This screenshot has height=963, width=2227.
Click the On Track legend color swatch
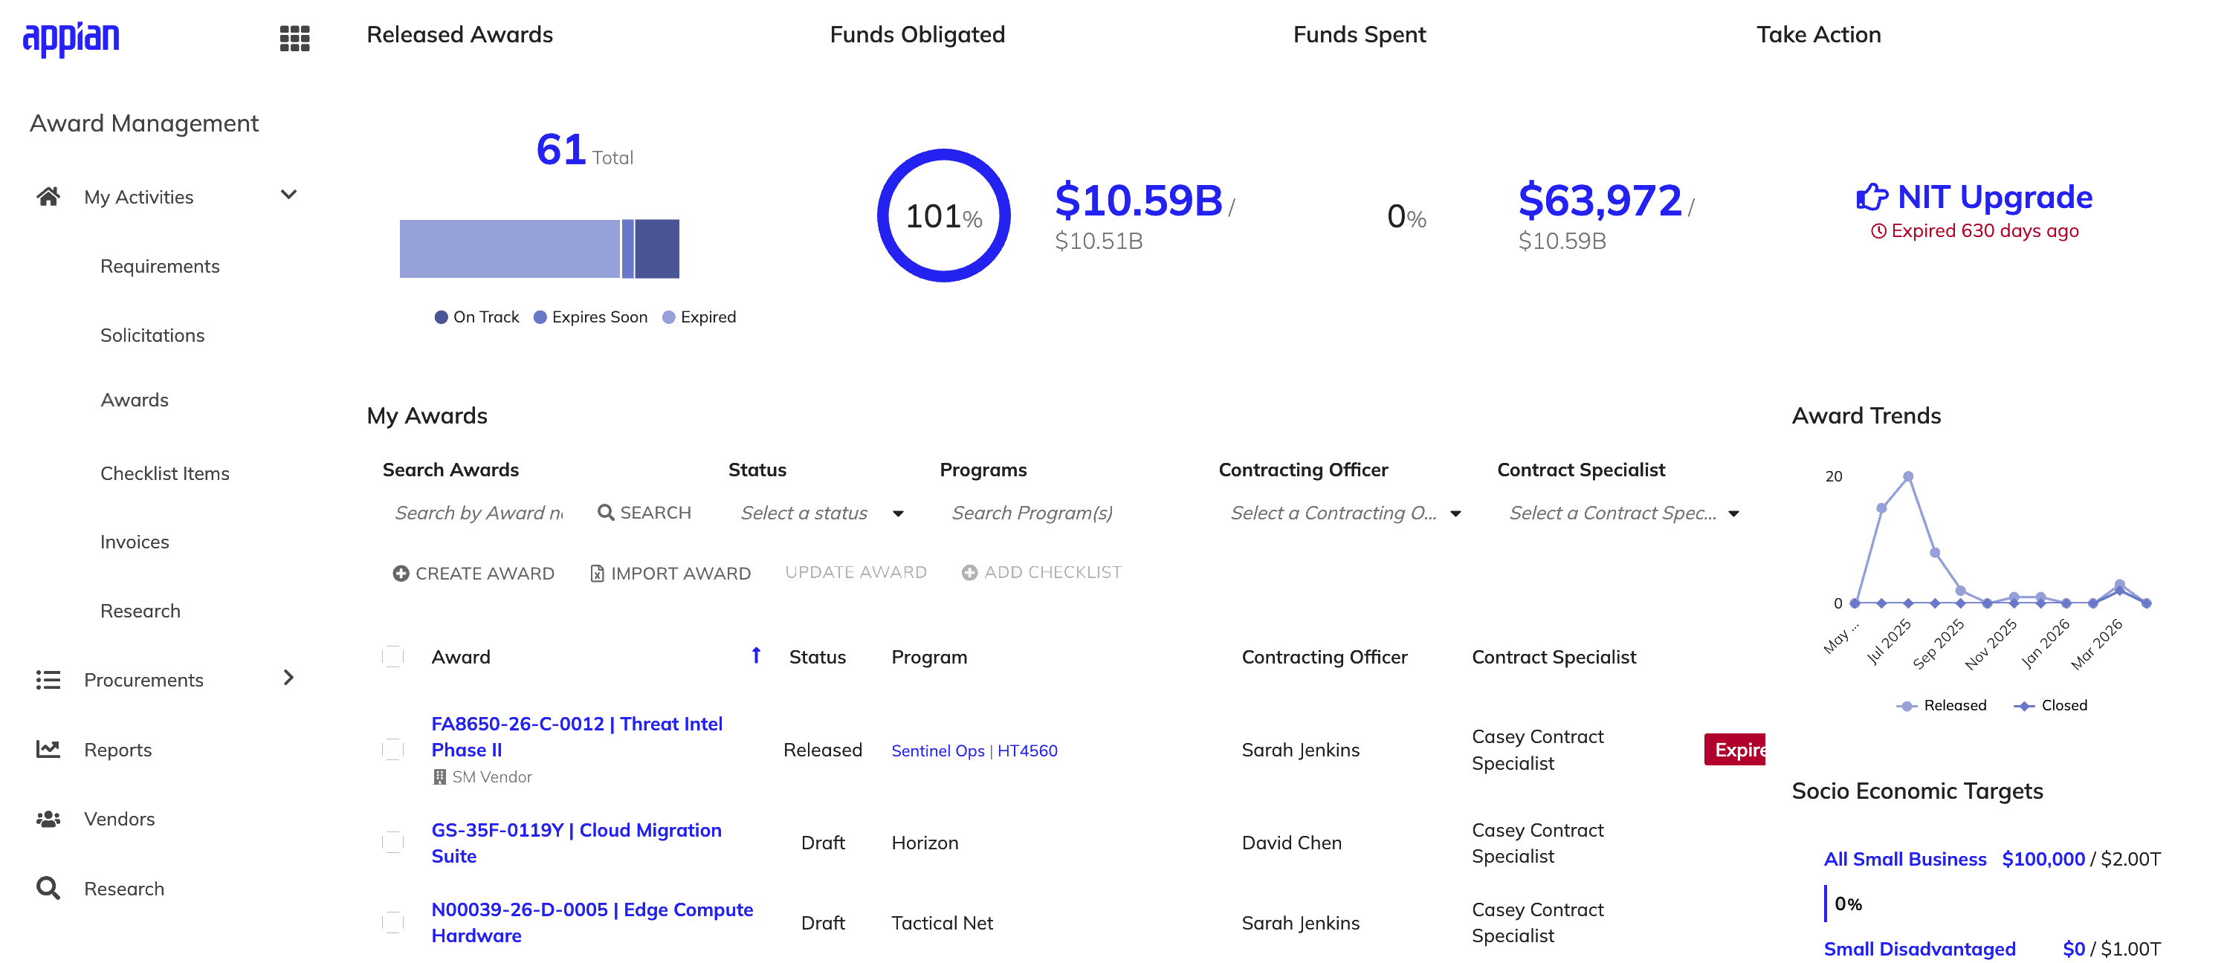(x=441, y=317)
